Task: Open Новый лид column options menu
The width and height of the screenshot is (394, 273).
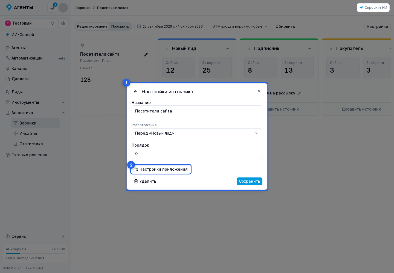Action: tap(227, 48)
